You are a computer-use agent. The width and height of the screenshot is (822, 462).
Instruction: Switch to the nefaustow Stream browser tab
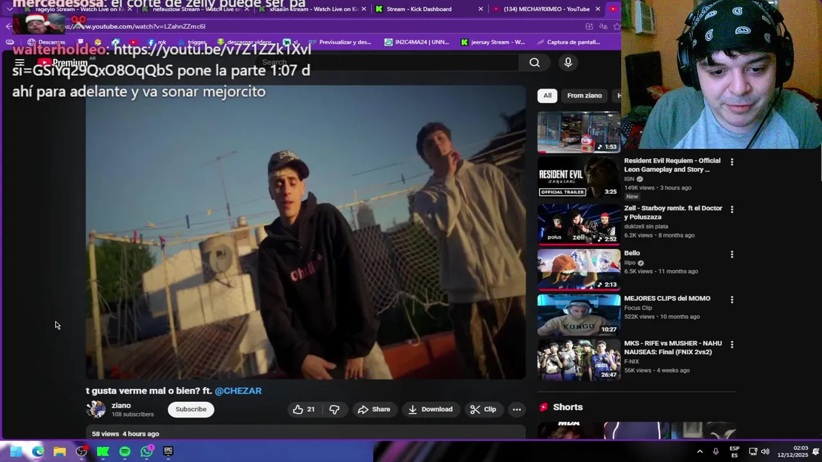[196, 9]
